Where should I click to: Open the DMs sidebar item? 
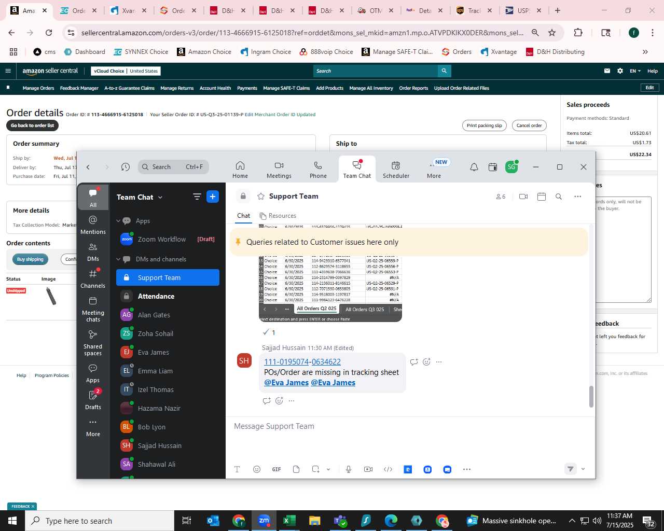(x=93, y=252)
